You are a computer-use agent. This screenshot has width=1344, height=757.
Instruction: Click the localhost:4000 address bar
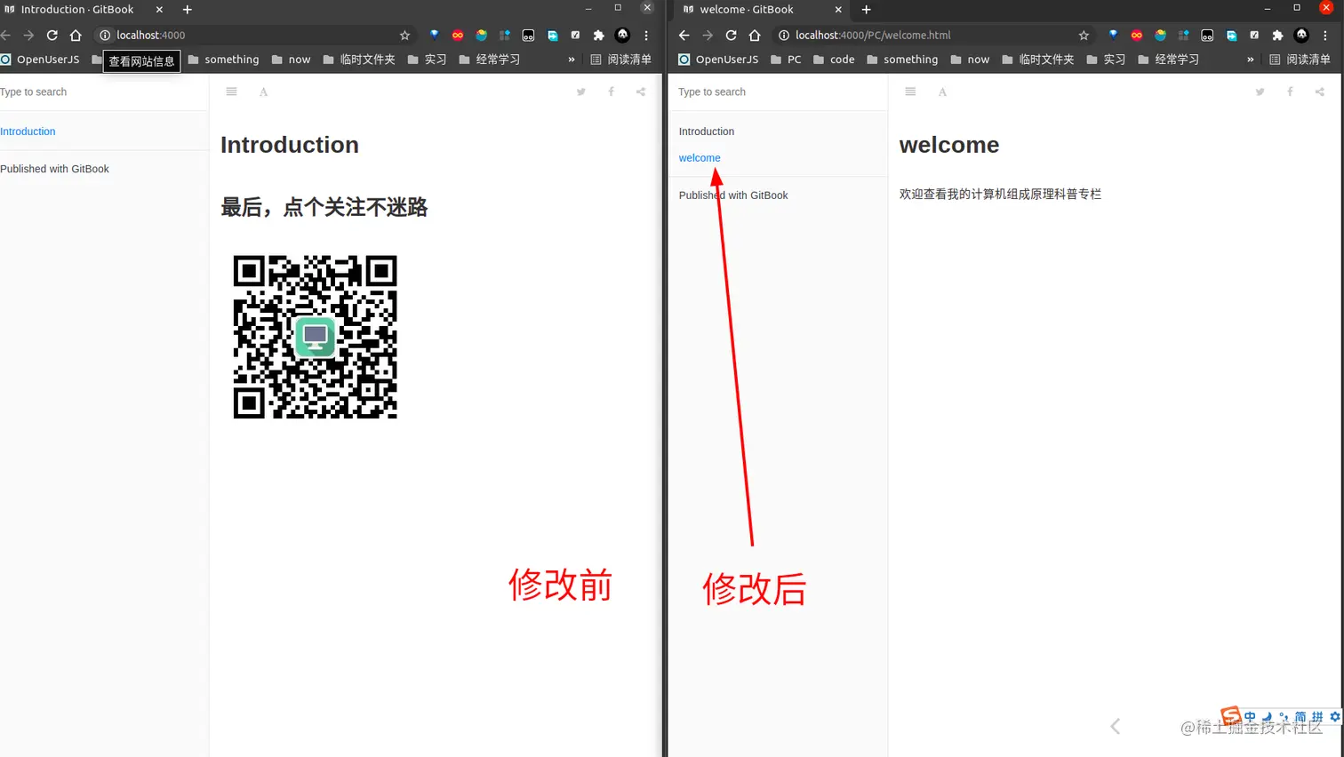tap(255, 36)
